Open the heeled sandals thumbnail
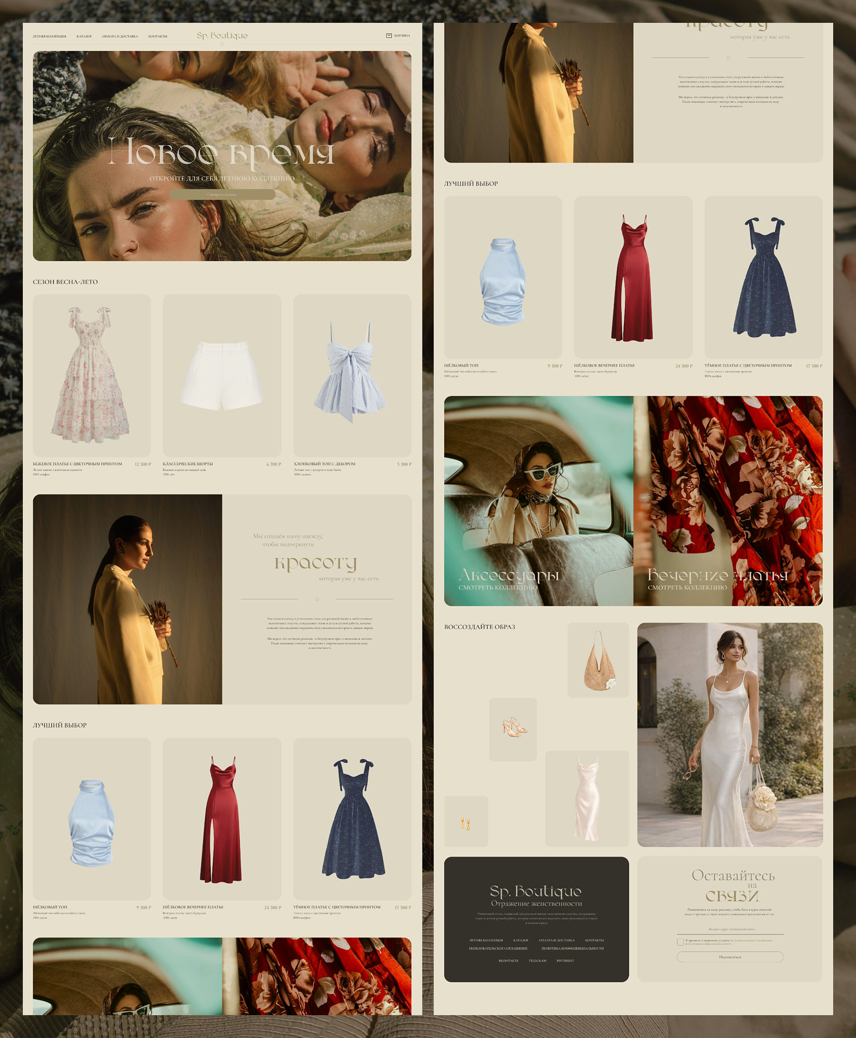The height and width of the screenshot is (1038, 856). (513, 729)
